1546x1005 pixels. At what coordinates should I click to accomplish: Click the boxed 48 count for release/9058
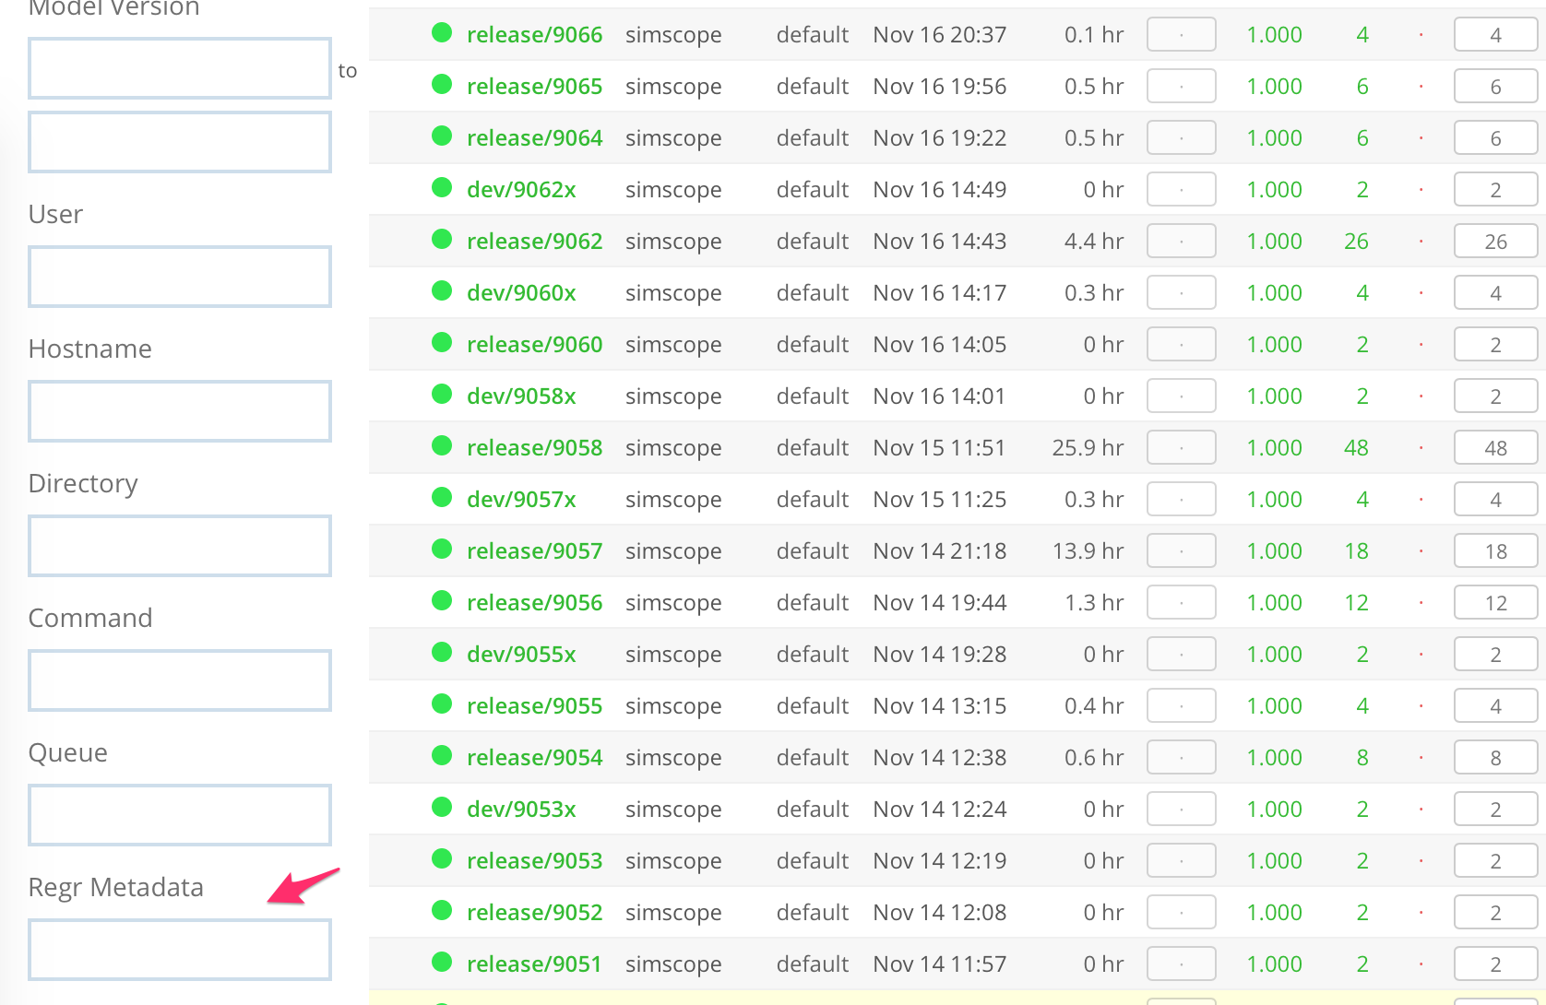point(1495,448)
